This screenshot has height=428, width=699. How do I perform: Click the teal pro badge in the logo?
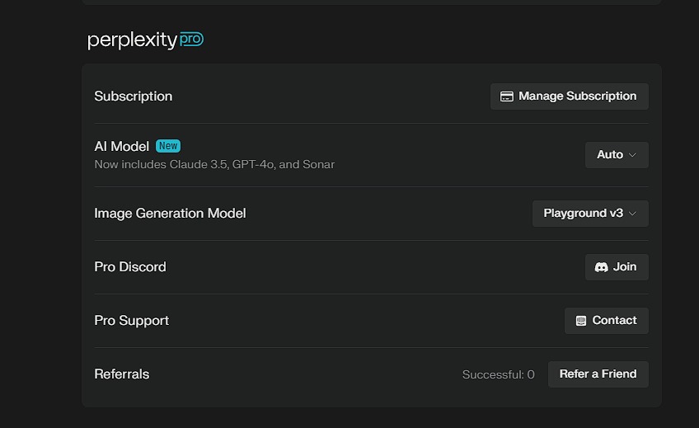click(x=191, y=40)
